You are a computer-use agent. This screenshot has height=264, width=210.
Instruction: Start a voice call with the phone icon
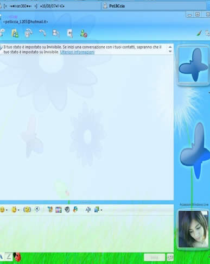coord(42,33)
